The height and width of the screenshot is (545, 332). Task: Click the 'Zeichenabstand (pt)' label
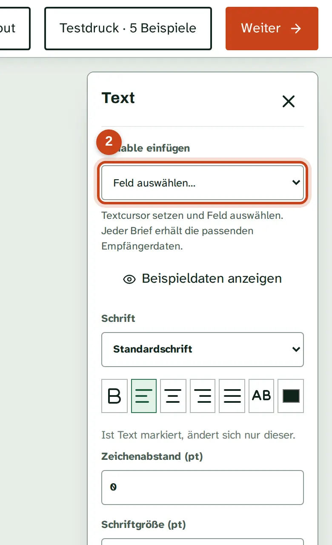(x=152, y=456)
